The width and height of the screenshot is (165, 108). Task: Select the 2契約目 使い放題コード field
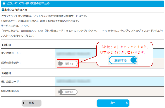pos(109,82)
